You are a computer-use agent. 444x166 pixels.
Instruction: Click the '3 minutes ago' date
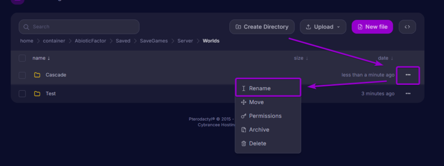[378, 94]
